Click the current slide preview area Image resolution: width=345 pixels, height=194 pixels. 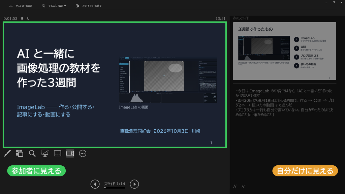point(115,85)
